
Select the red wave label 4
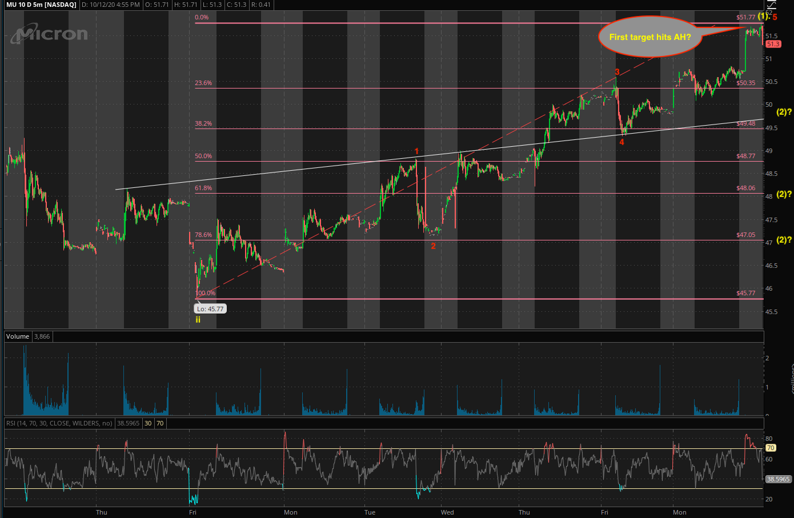pos(622,142)
